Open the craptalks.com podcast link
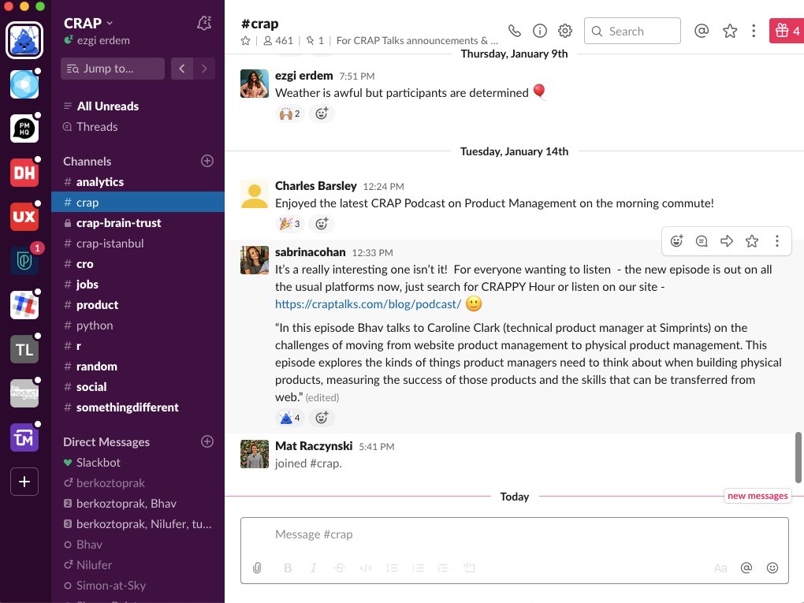The image size is (804, 603). pos(368,304)
